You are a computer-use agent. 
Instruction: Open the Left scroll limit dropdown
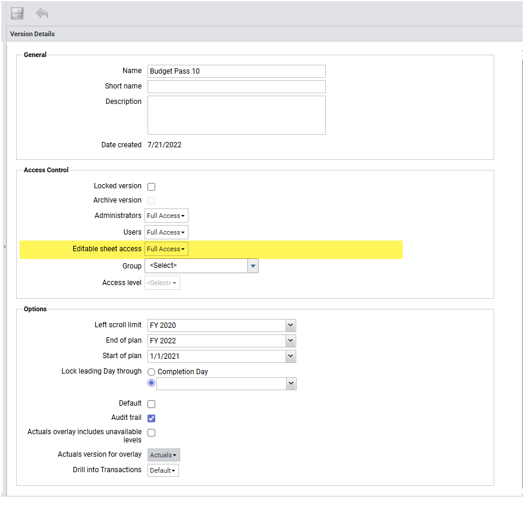pyautogui.click(x=290, y=325)
